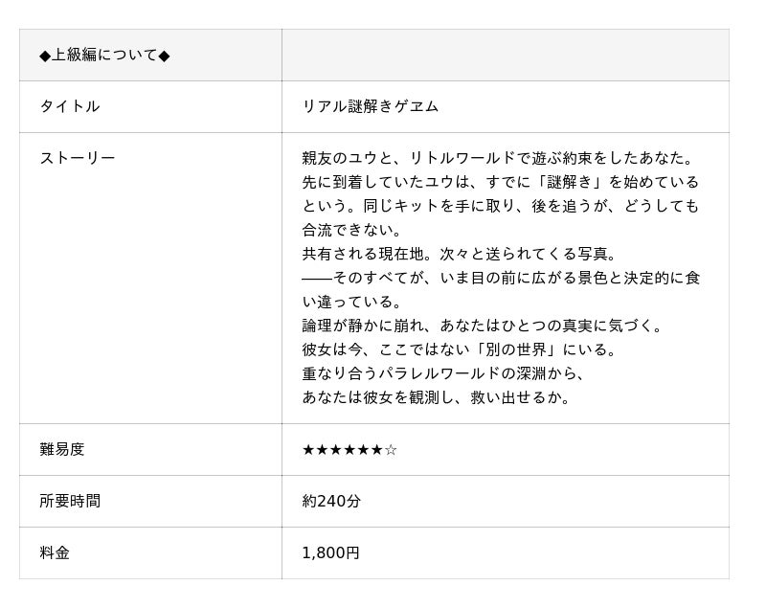Click the story line starting 先に到着していたユウは

pyautogui.click(x=500, y=182)
